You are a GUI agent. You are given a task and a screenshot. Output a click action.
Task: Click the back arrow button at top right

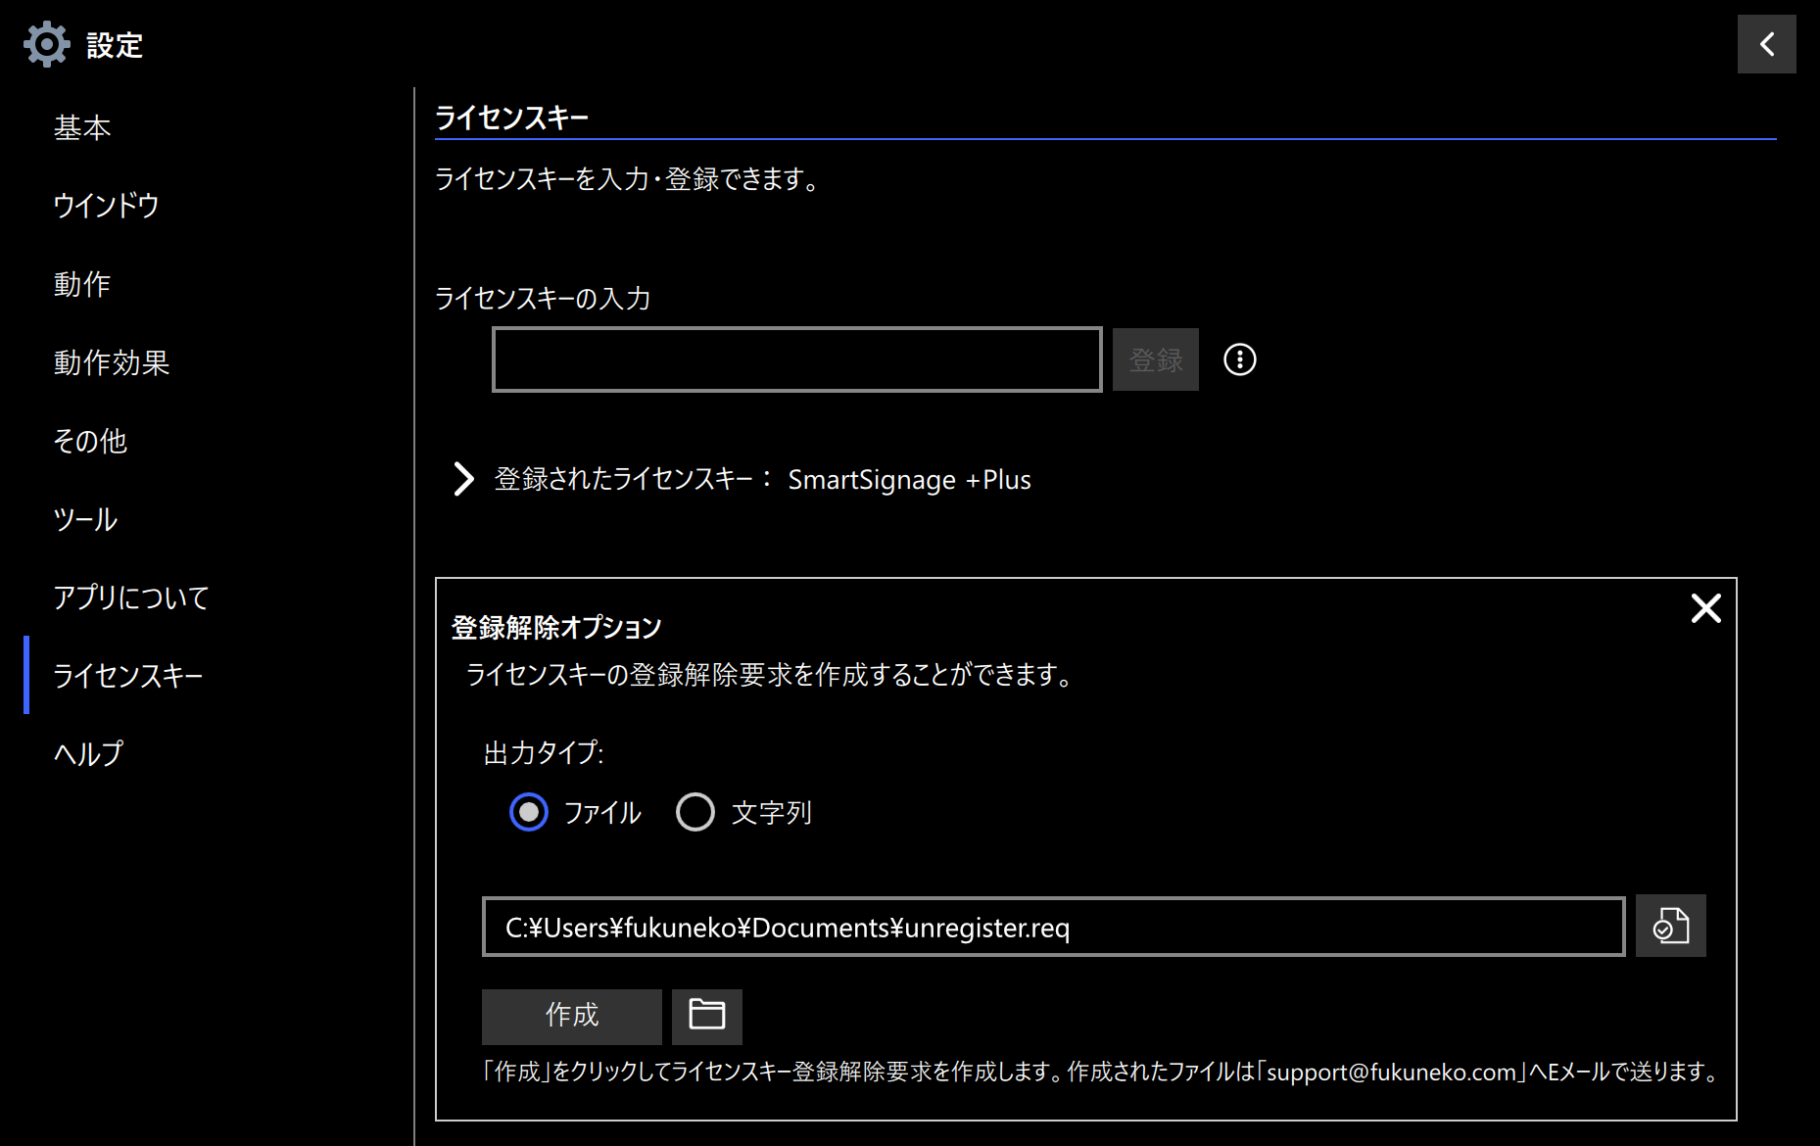point(1766,44)
